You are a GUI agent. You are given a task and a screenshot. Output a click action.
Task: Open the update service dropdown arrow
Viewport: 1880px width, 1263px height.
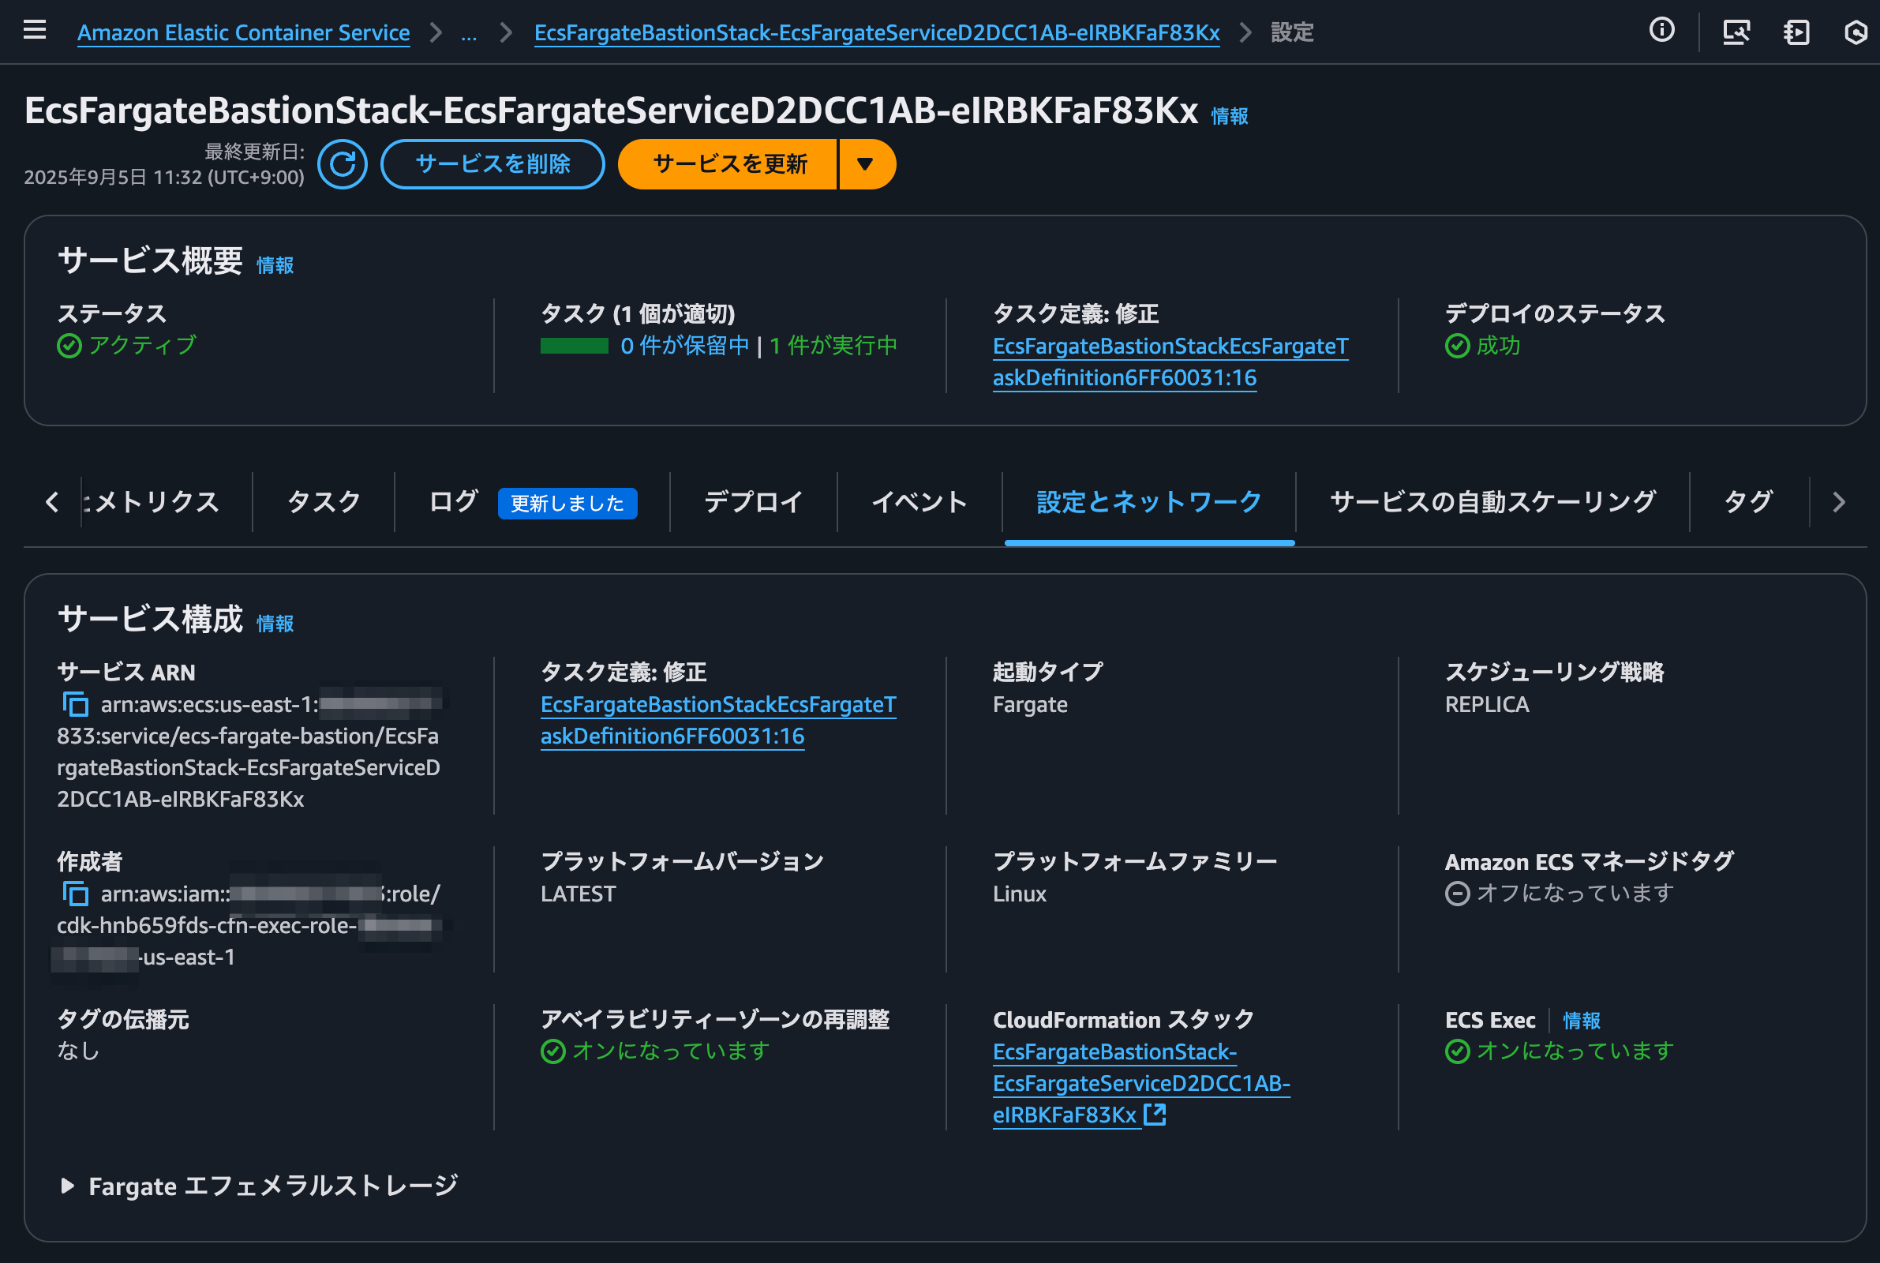click(867, 164)
